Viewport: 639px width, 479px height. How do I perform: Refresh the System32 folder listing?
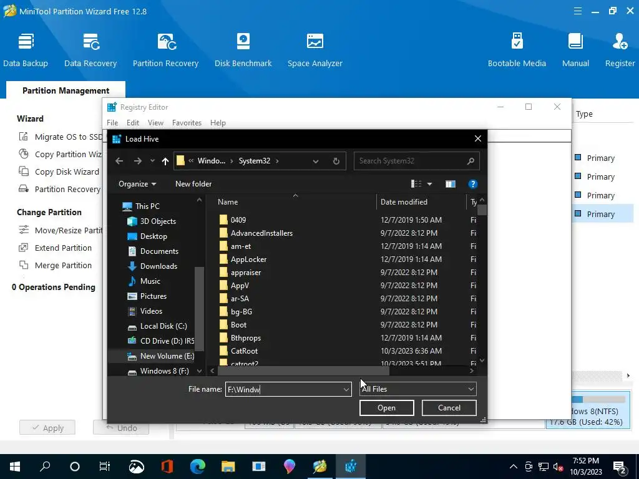(336, 161)
